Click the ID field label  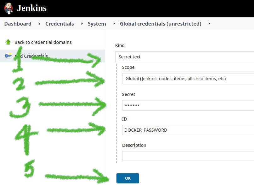(x=124, y=119)
